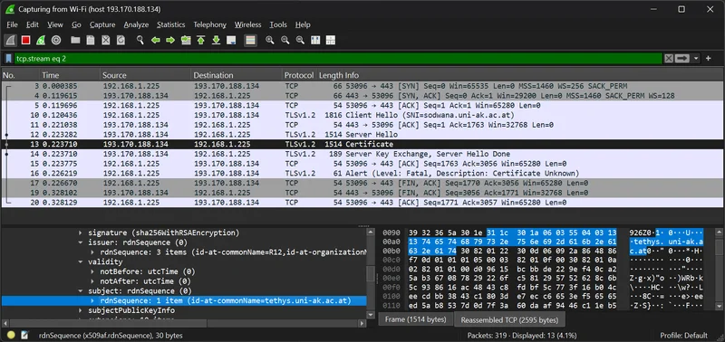The image size is (725, 342).
Task: Reset text to normal size icon
Action: (300, 41)
